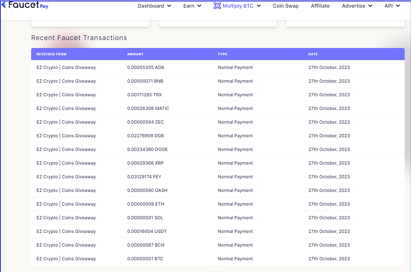Click the DATE column header
Image resolution: width=411 pixels, height=272 pixels.
click(313, 54)
